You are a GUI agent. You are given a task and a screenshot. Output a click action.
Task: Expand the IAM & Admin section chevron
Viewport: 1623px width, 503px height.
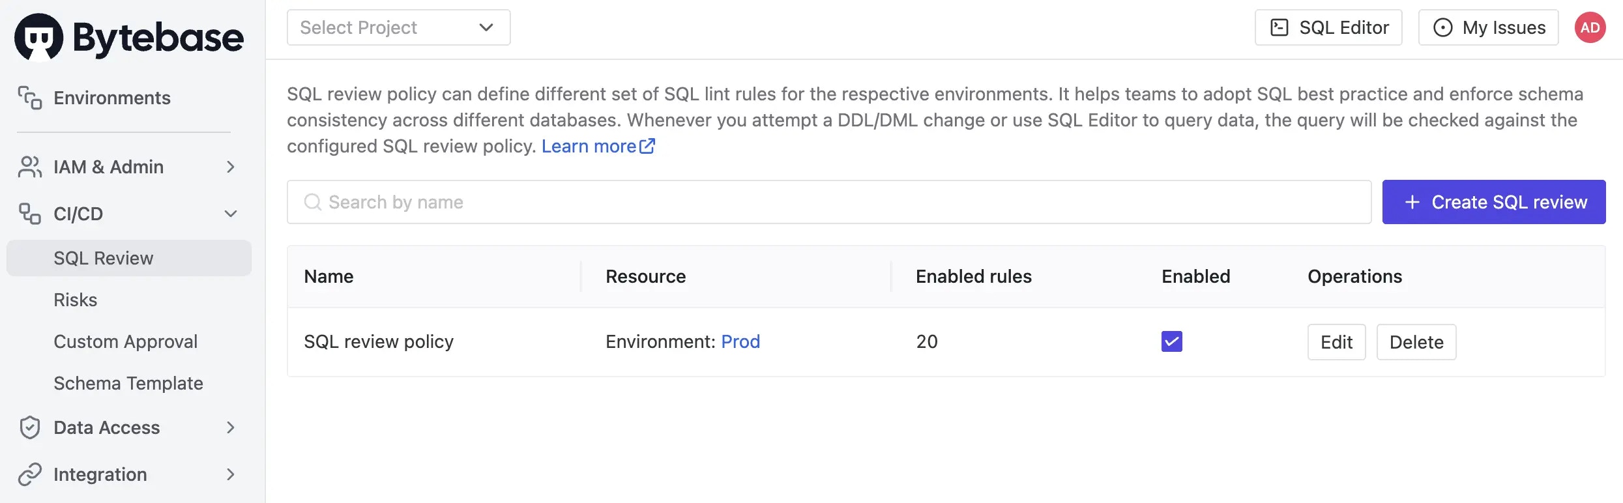pyautogui.click(x=230, y=167)
